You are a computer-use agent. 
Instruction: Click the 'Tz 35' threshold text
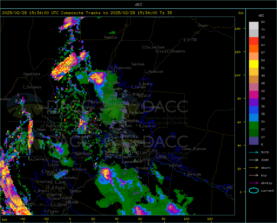166,13
